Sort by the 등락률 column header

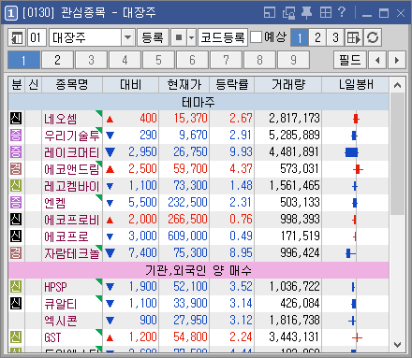[x=232, y=85]
